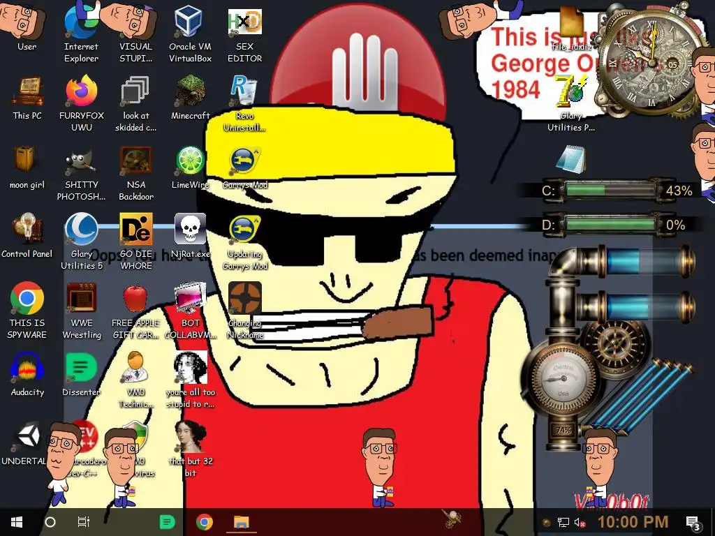Launch Glary Utilities 5
715x536 pixels.
81,241
